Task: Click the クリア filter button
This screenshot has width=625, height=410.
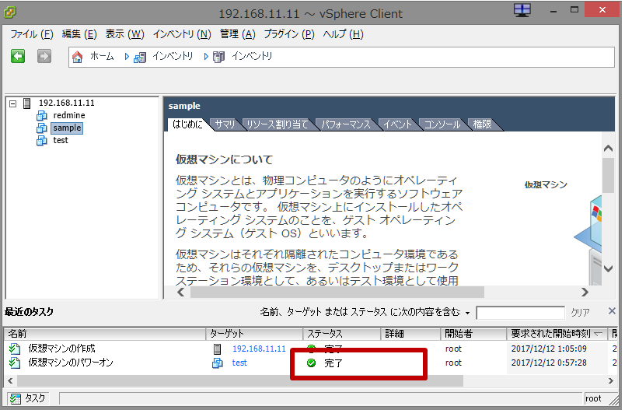Action: coord(581,313)
